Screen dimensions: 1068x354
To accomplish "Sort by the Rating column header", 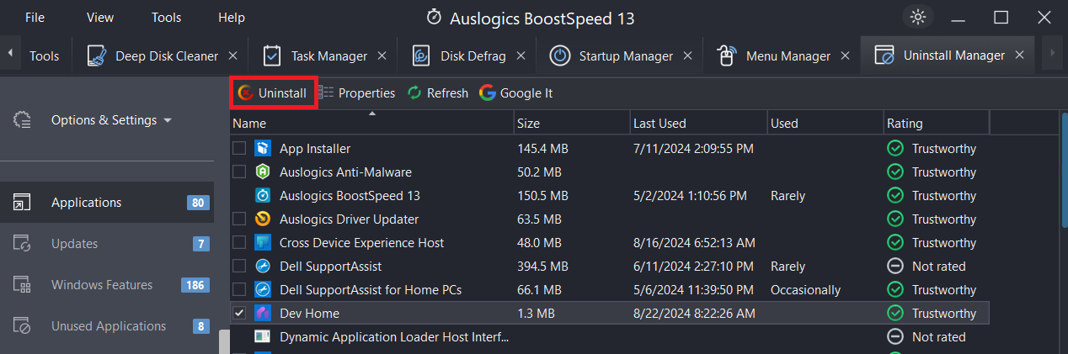I will pos(936,123).
